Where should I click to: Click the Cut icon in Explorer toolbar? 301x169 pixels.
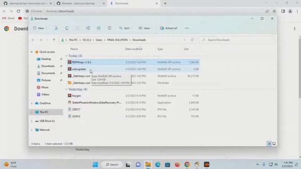tap(56, 28)
